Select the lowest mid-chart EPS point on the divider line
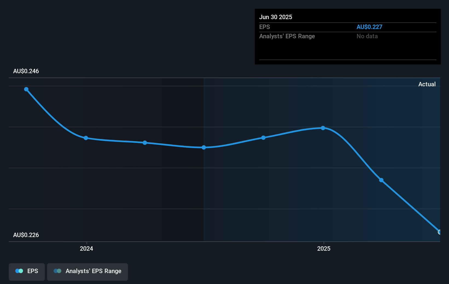The height and width of the screenshot is (284, 449). pyautogui.click(x=204, y=147)
